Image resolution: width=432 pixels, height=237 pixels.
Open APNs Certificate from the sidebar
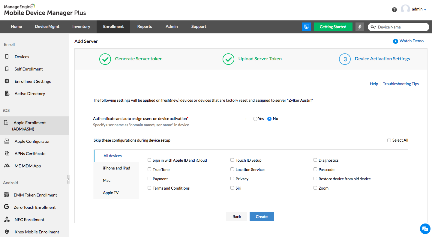pyautogui.click(x=7, y=153)
